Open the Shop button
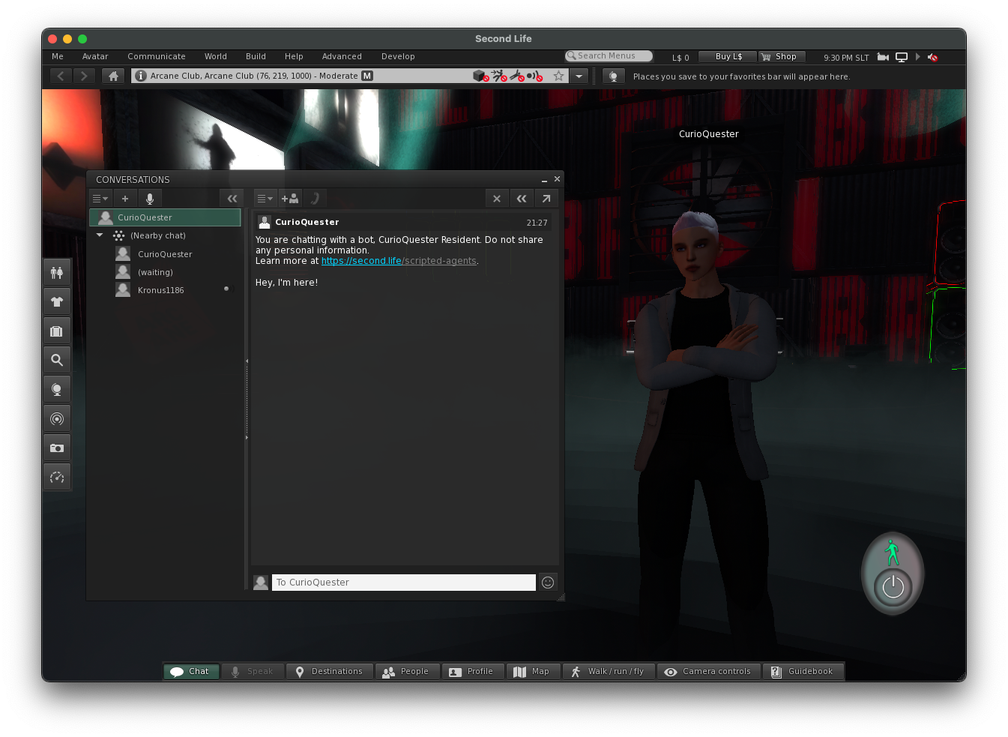1008x737 pixels. (x=782, y=57)
